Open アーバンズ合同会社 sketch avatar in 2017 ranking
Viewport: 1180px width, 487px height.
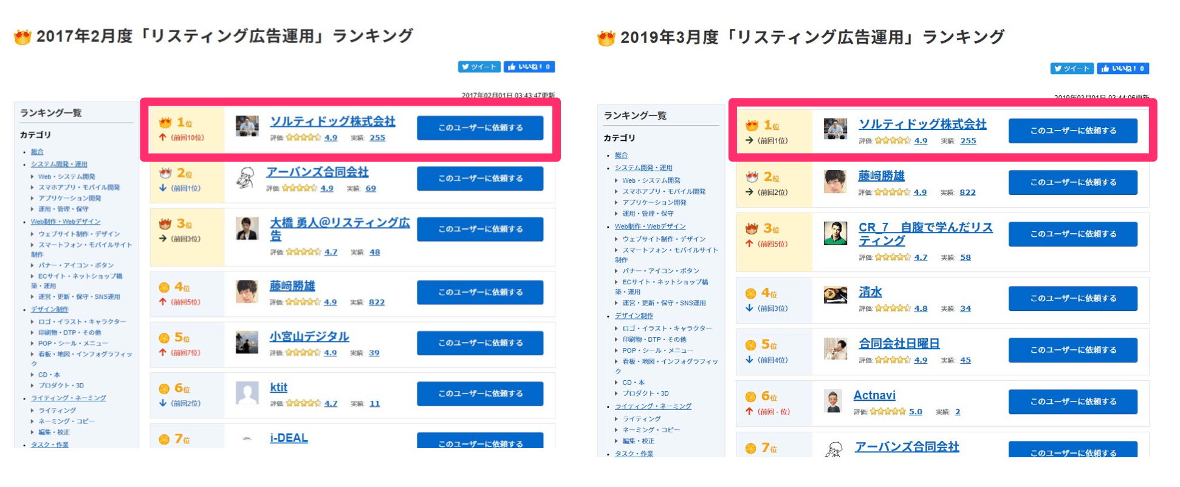click(245, 178)
